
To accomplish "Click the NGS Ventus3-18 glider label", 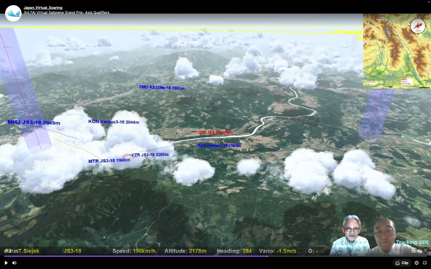I will (219, 146).
